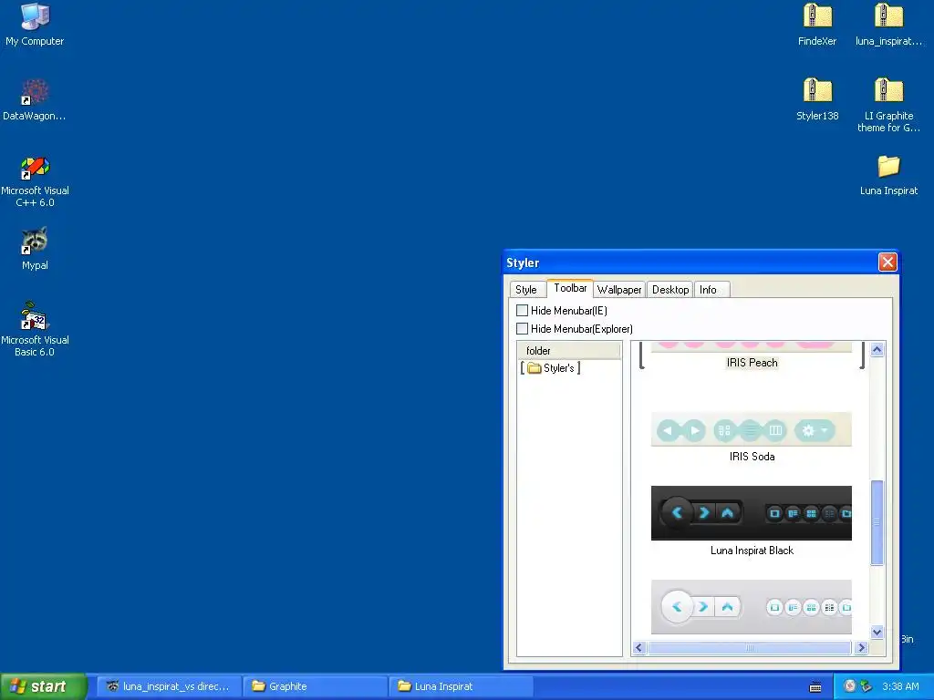Screen dimensions: 934x700
Task: Open the Desktop tab
Action: 670,289
